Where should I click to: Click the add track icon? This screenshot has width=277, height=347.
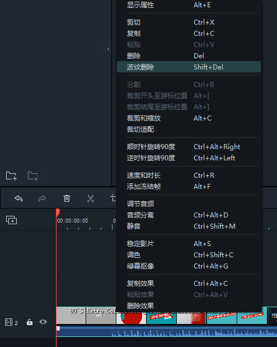pos(12,220)
